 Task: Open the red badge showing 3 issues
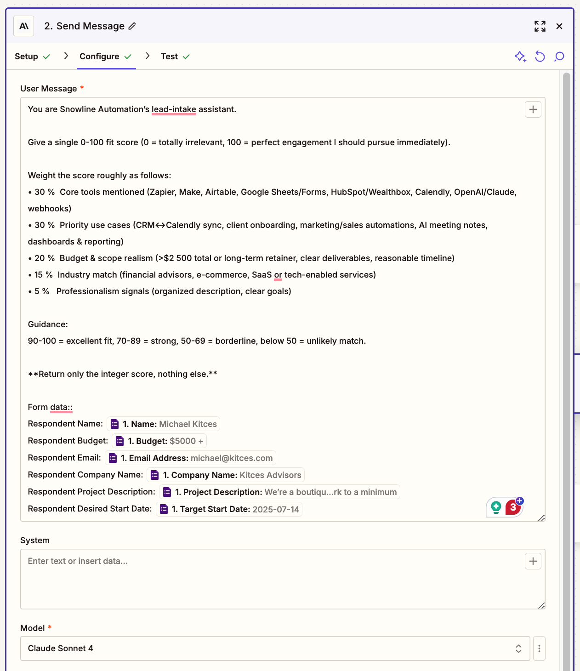point(513,507)
